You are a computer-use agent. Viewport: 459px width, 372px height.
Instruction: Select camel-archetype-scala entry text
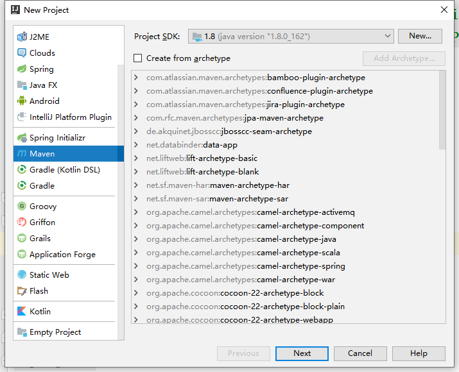243,253
